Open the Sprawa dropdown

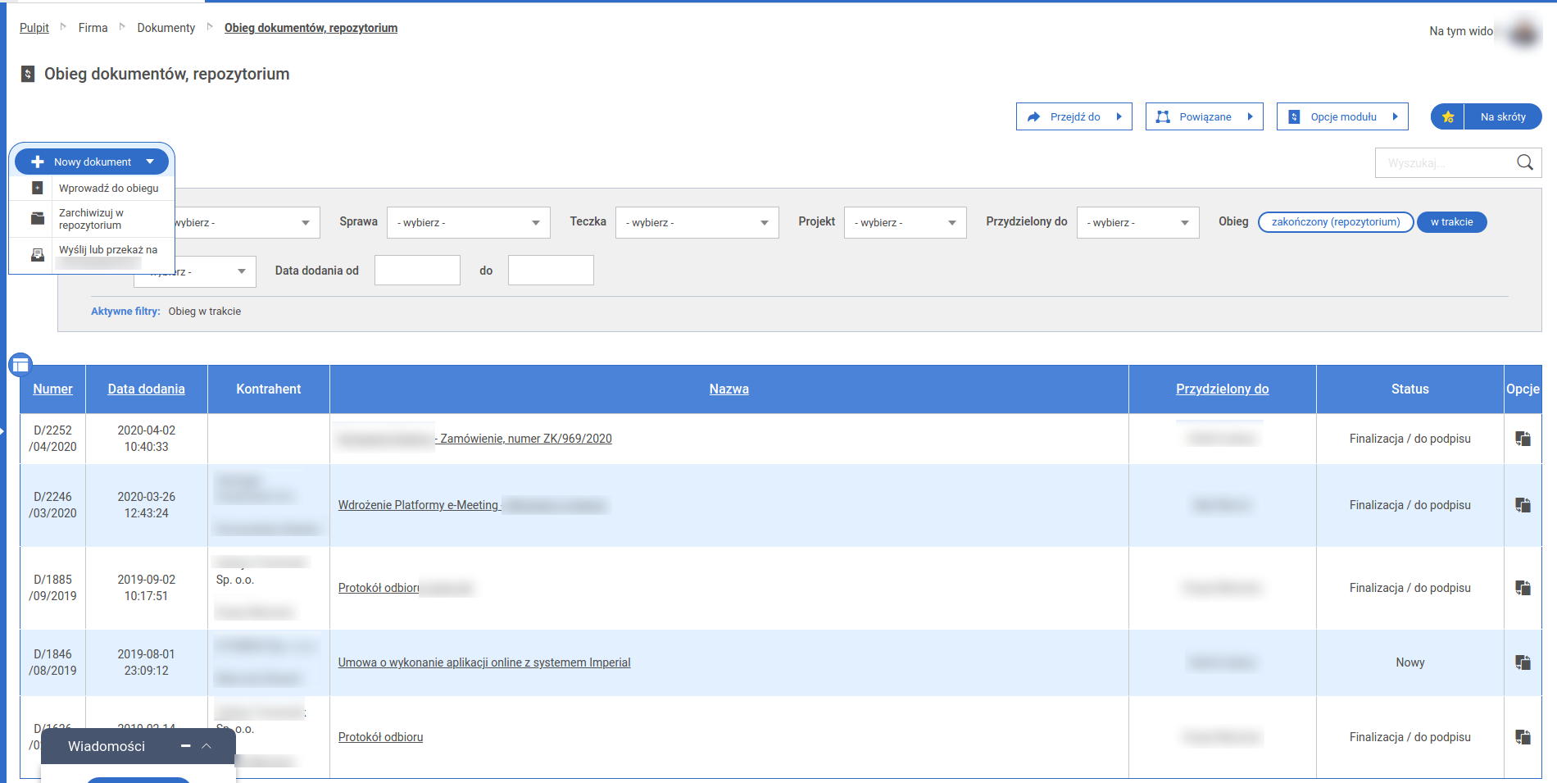[468, 222]
